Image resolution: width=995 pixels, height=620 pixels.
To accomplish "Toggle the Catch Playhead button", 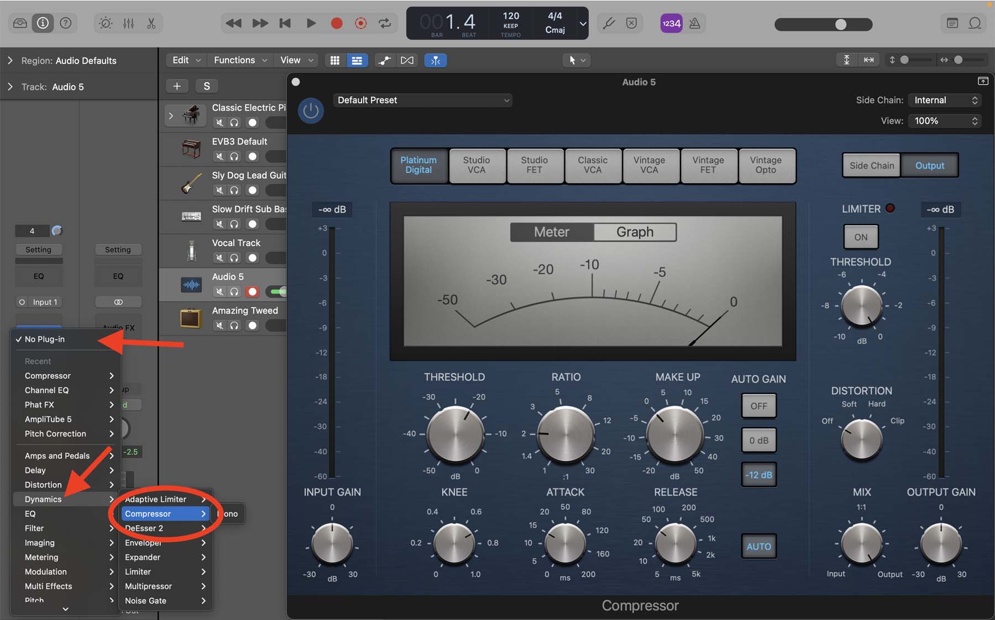I will pyautogui.click(x=436, y=60).
